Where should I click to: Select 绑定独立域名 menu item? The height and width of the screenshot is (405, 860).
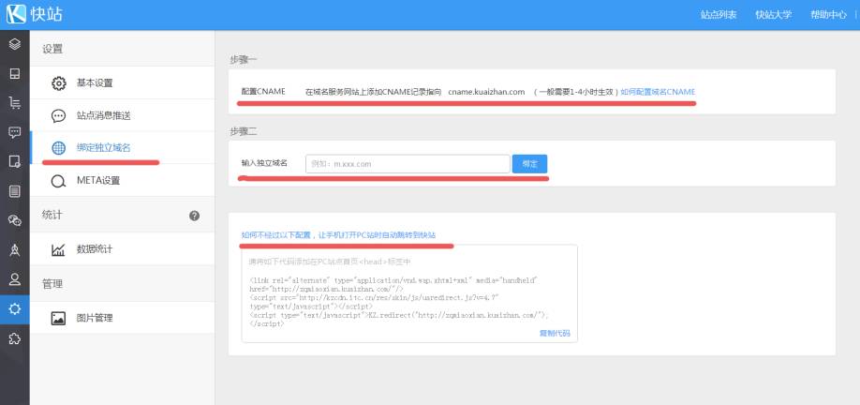tap(123, 147)
